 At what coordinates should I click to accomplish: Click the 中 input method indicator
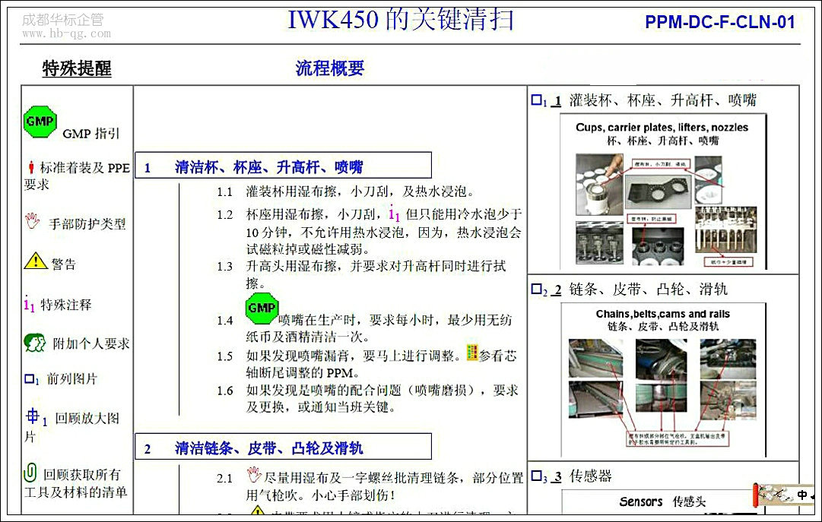pyautogui.click(x=802, y=495)
